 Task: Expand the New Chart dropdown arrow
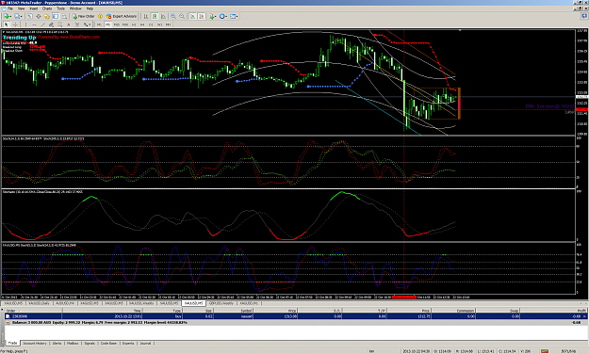[10, 17]
